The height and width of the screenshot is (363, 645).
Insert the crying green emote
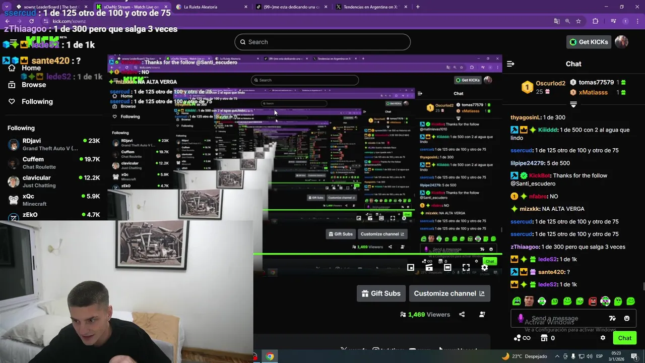point(517,301)
